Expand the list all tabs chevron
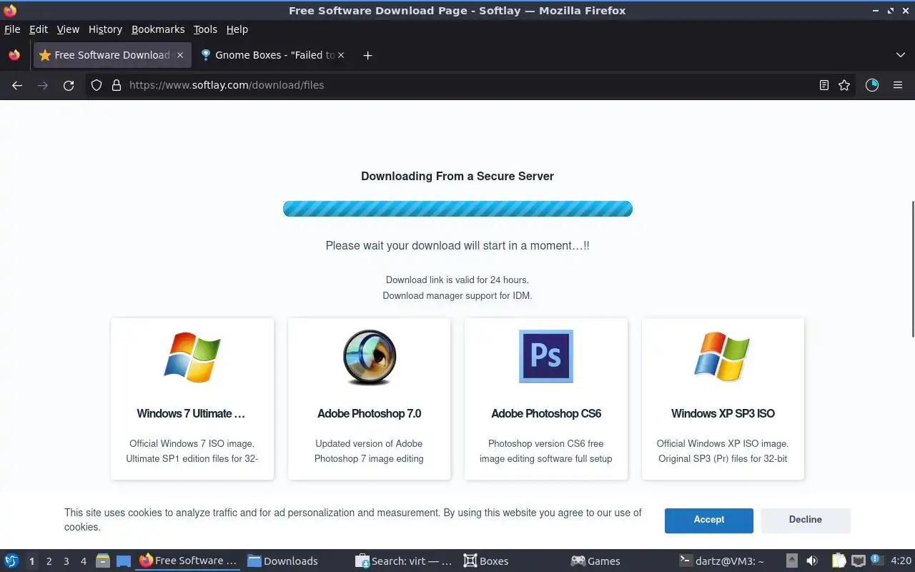Image resolution: width=915 pixels, height=572 pixels. (901, 55)
